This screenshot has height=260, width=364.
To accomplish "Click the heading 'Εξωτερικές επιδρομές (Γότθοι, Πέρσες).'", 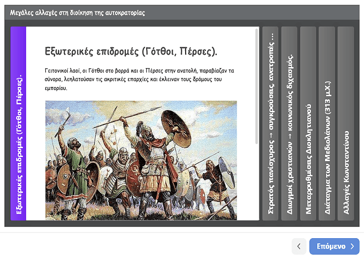I will click(x=131, y=51).
